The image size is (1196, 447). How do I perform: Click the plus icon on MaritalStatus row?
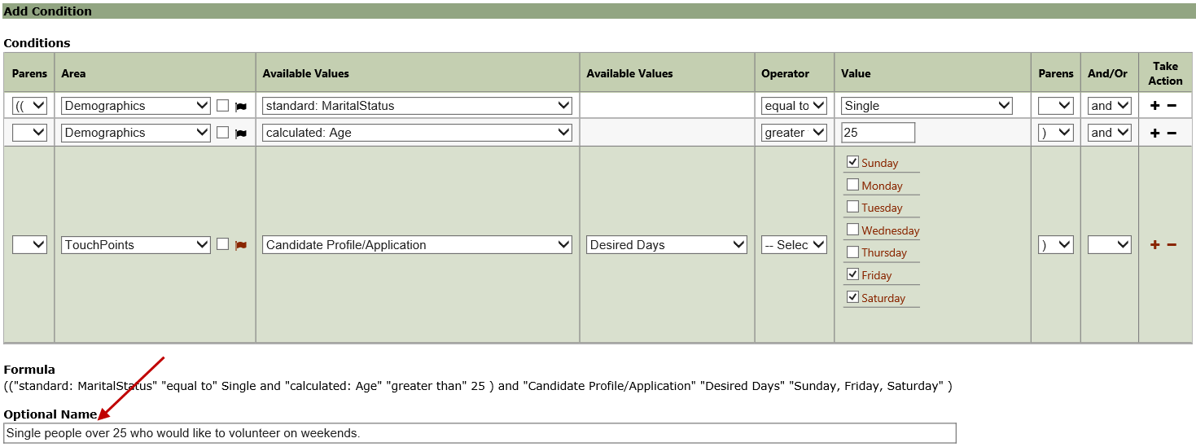[1154, 106]
